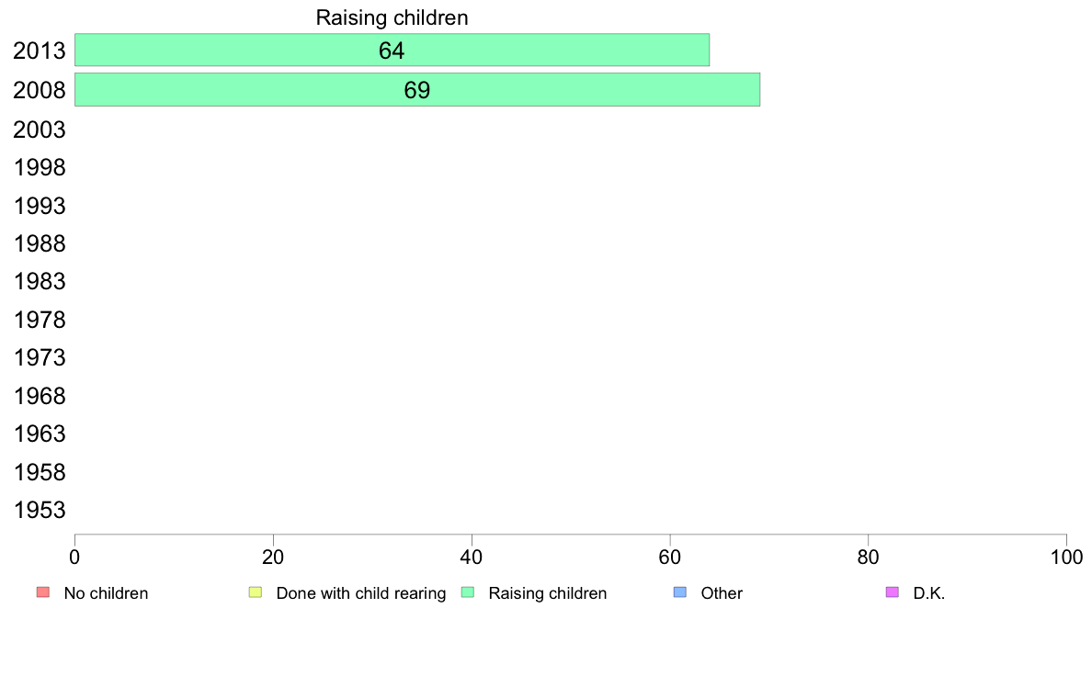Select the 1988 year axis label
Screen dimensions: 1092x676
(40, 243)
